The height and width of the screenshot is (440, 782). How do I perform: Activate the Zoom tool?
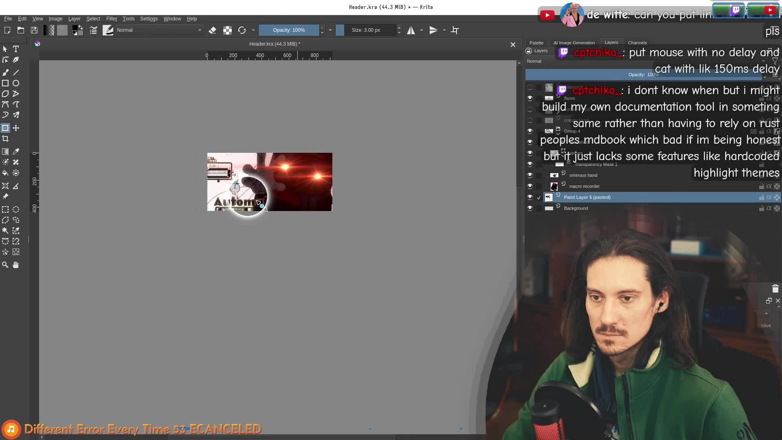[5, 265]
